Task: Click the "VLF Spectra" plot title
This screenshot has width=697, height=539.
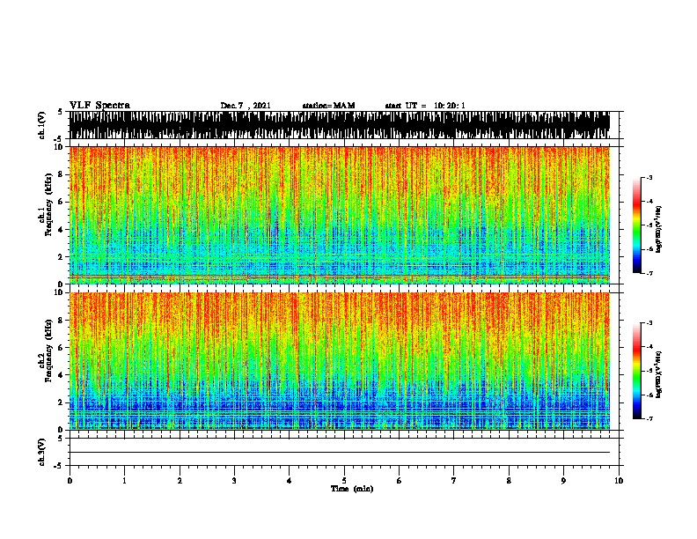Action: click(x=99, y=106)
